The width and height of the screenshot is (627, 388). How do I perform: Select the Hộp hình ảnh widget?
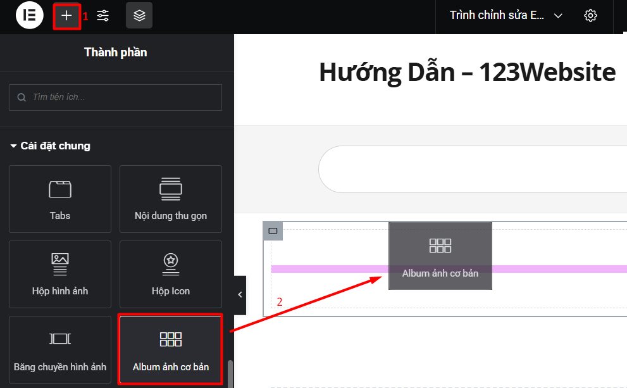tap(60, 275)
